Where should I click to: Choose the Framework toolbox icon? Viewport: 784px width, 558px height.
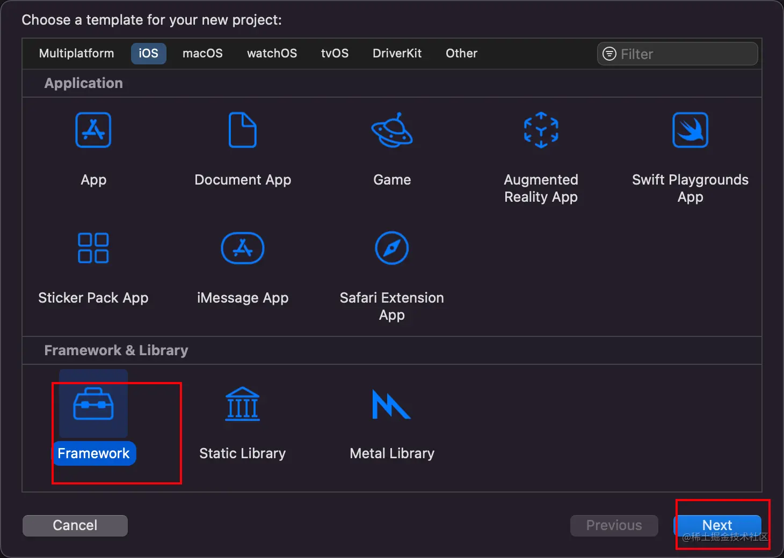93,403
